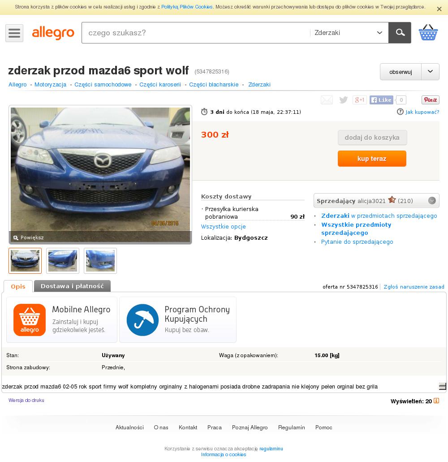The height and width of the screenshot is (462, 448).
Task: Pin the listing with Pinterest button
Action: tap(431, 100)
